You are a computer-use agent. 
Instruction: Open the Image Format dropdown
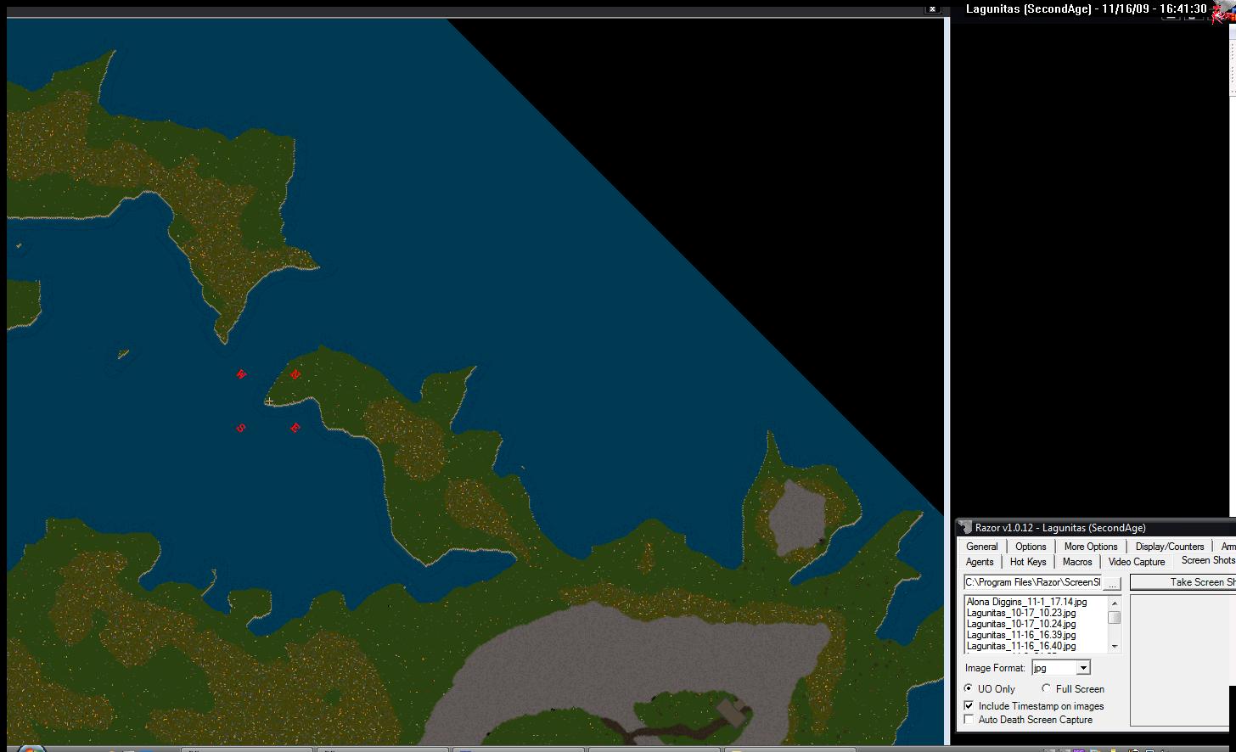click(x=1083, y=668)
